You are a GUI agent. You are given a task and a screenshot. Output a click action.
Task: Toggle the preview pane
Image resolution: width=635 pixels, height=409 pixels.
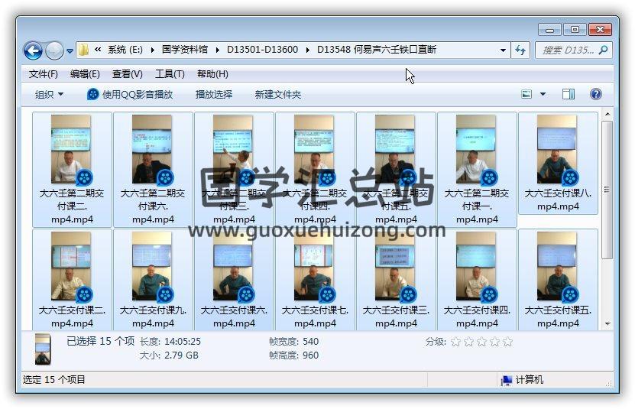[569, 95]
